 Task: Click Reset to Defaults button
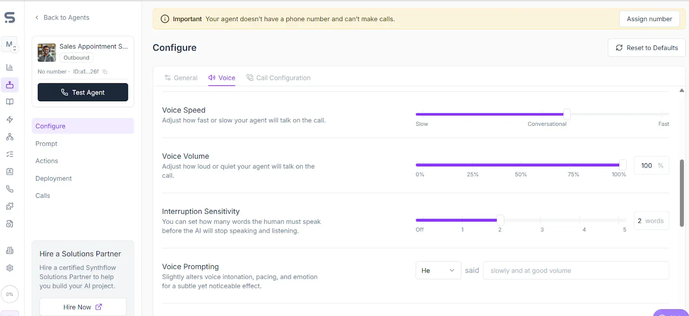coord(646,48)
